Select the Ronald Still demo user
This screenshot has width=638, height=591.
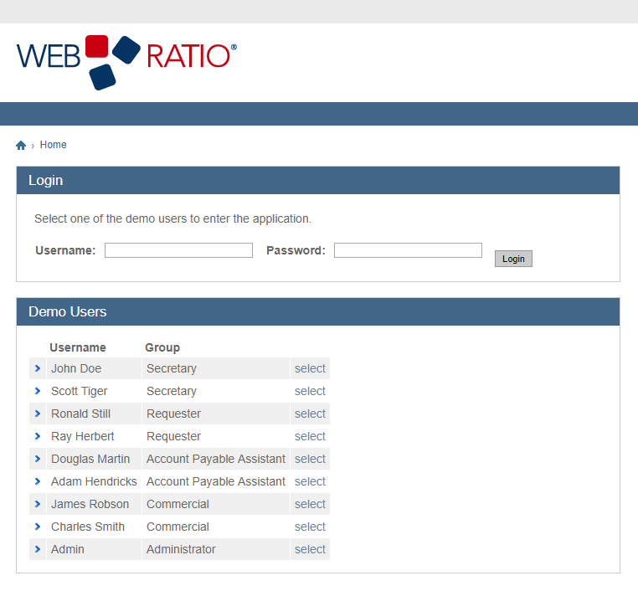tap(310, 414)
